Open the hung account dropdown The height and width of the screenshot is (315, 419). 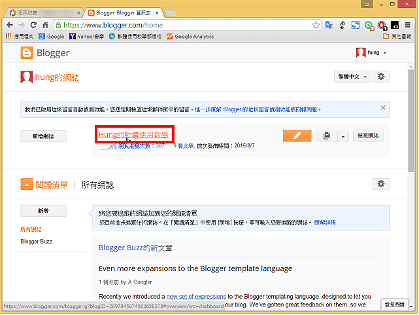(x=377, y=52)
